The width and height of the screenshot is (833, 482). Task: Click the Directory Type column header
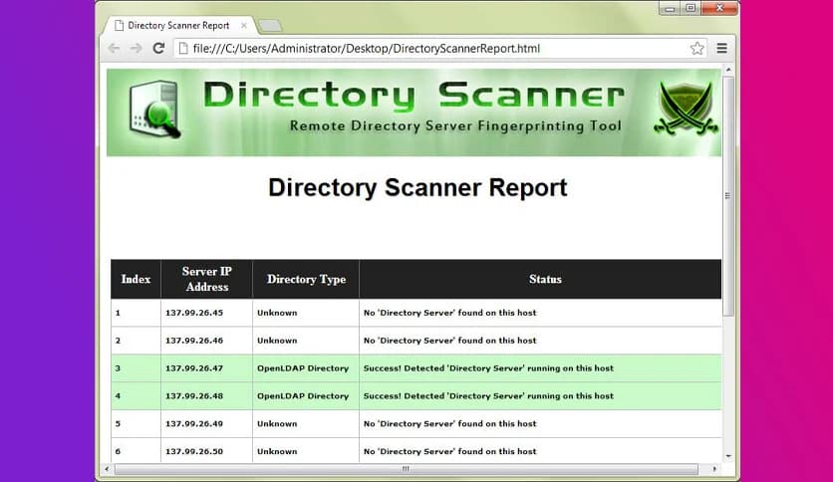(x=306, y=279)
